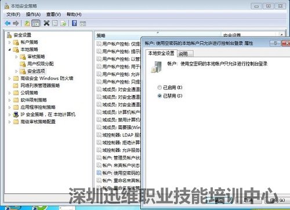The height and width of the screenshot is (210, 290).
Task: Toggle the show/hide console tree icon
Action: (35, 23)
